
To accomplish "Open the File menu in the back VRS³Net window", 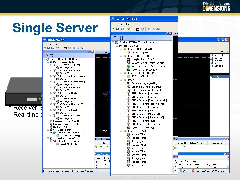I will coord(45,44).
